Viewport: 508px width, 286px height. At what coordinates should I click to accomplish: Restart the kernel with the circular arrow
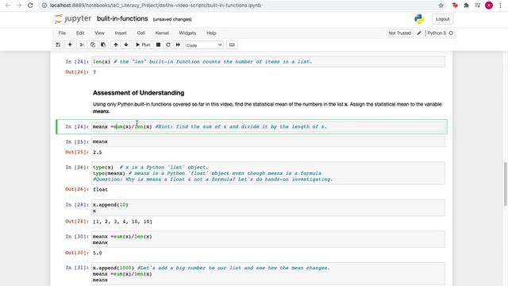coord(168,44)
